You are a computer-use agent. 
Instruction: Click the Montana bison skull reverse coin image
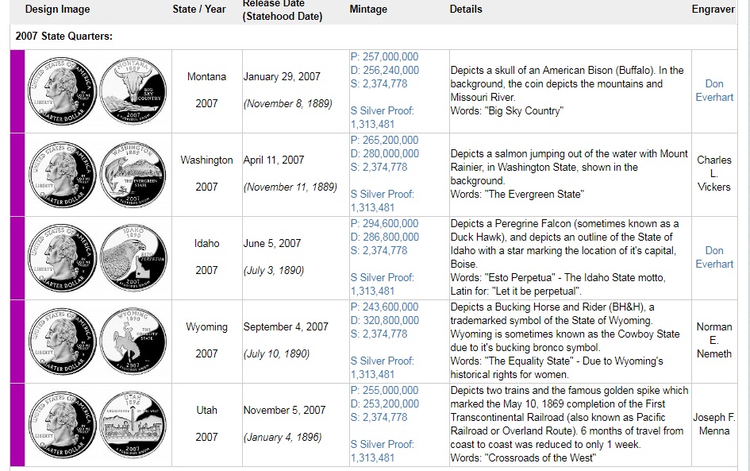pos(133,91)
